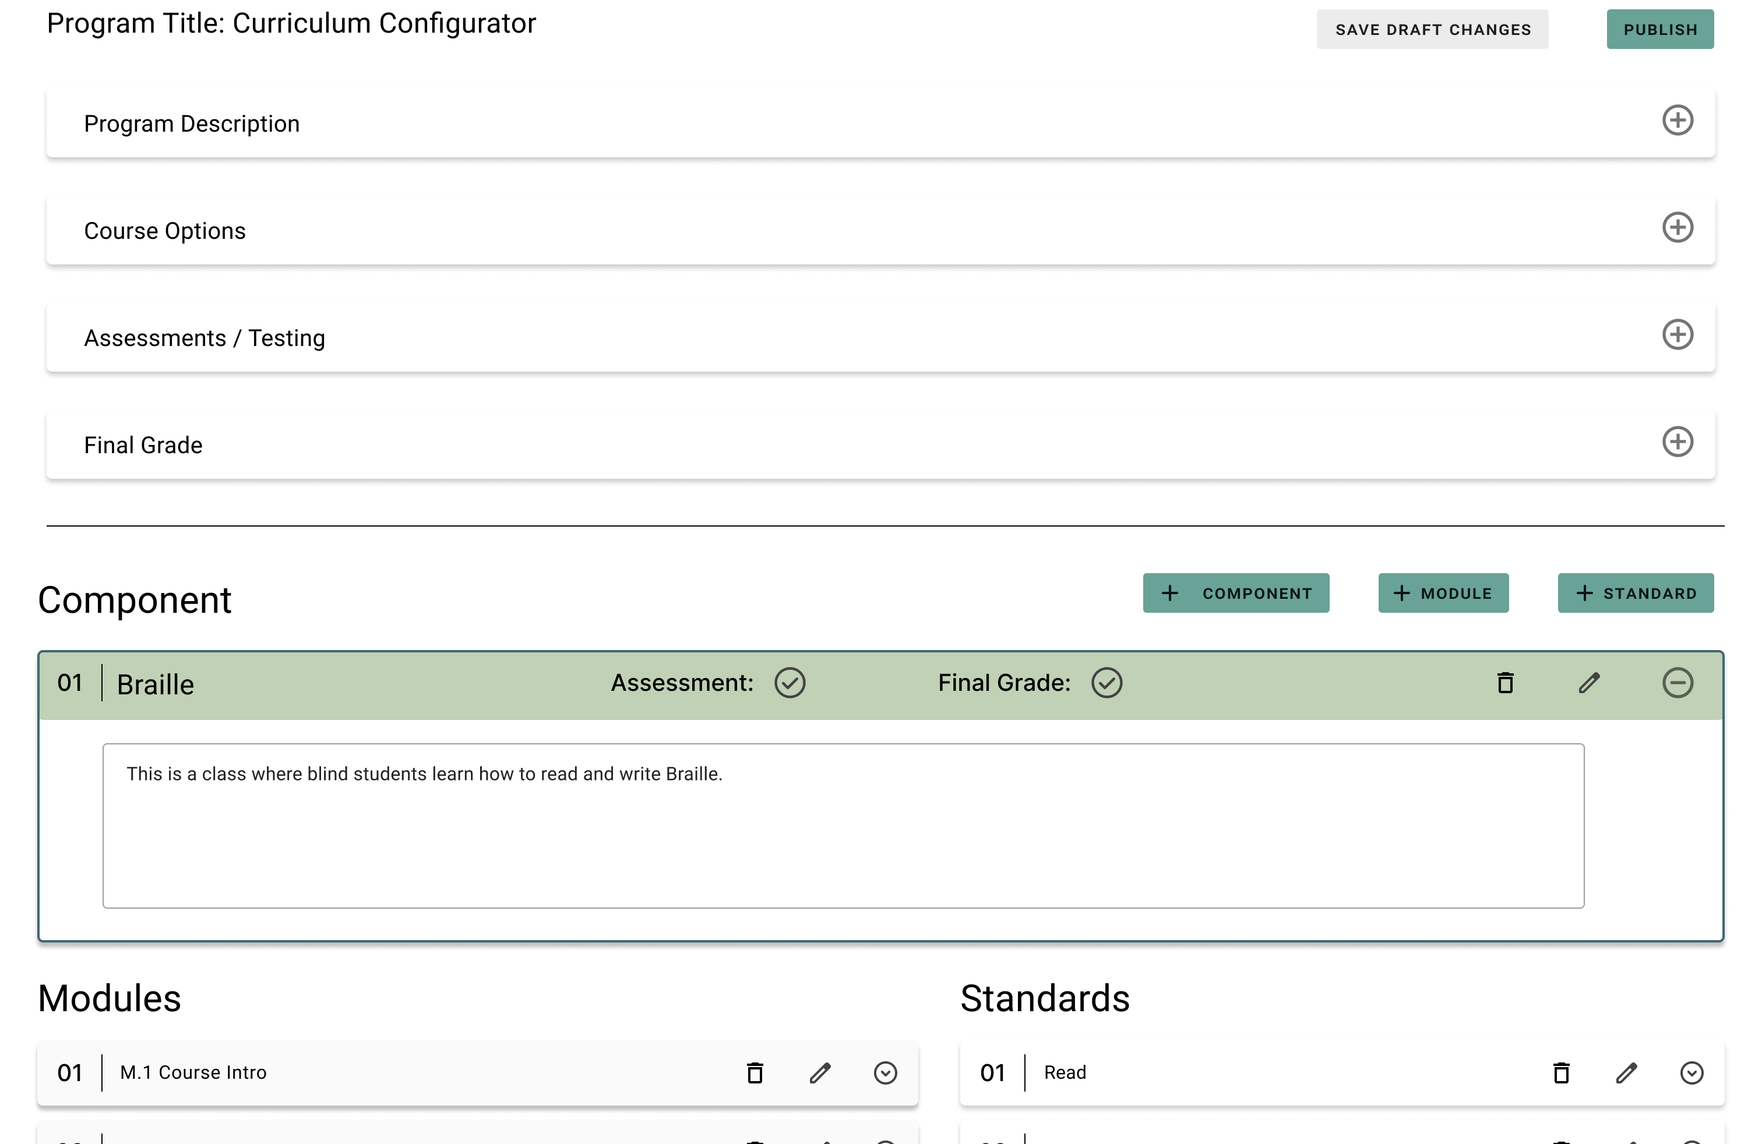Toggle the Final Grade check circle for Braille

[1107, 682]
